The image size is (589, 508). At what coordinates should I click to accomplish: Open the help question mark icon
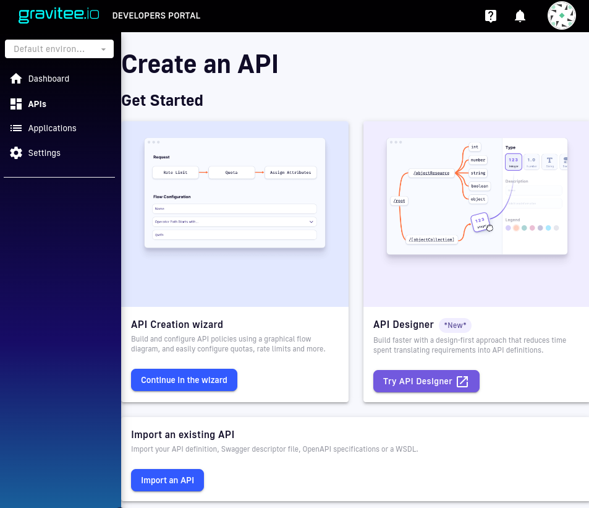pyautogui.click(x=490, y=15)
